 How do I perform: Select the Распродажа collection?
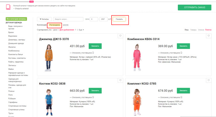pyautogui.click(x=55, y=25)
